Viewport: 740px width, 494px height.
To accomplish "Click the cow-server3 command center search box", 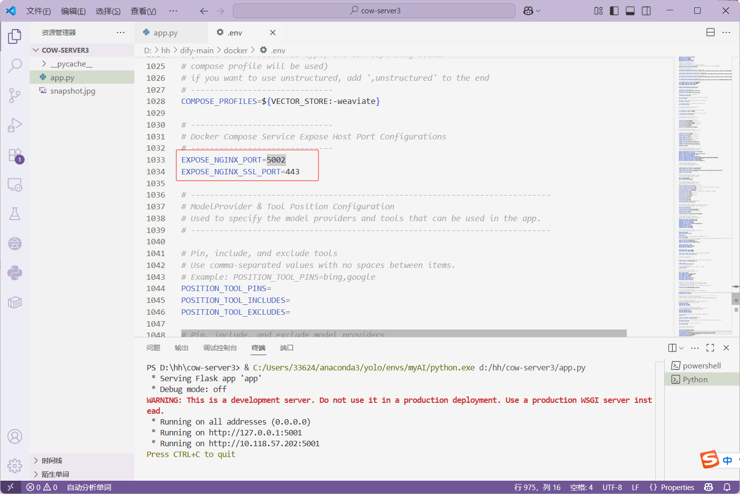I will click(374, 11).
